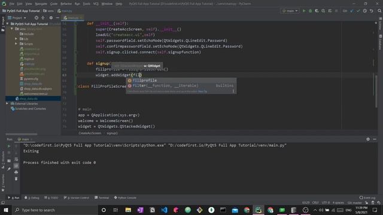Print the Run console output

pyautogui.click(x=16, y=173)
